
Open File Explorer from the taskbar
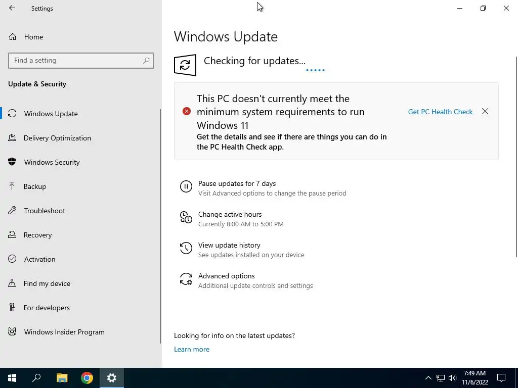tap(62, 378)
